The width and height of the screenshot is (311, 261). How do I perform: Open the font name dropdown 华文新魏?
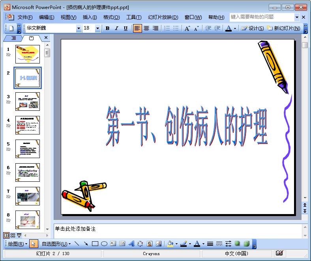tap(79, 28)
